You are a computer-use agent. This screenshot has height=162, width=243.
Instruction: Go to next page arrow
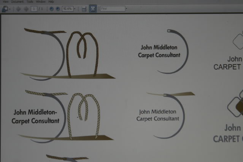click(x=26, y=9)
